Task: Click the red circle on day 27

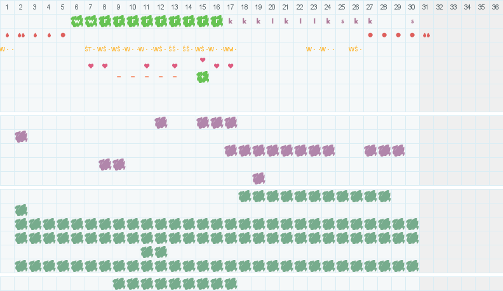Action: tap(370, 35)
